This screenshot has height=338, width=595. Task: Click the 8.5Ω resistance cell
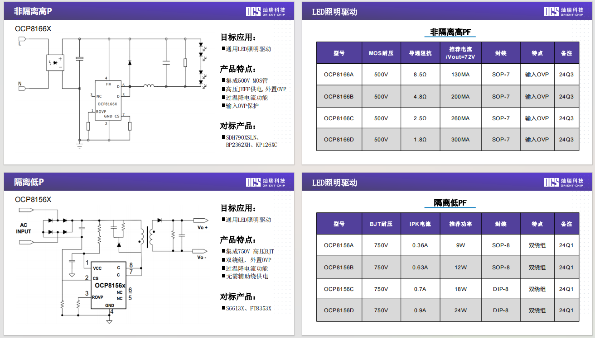pyautogui.click(x=420, y=75)
